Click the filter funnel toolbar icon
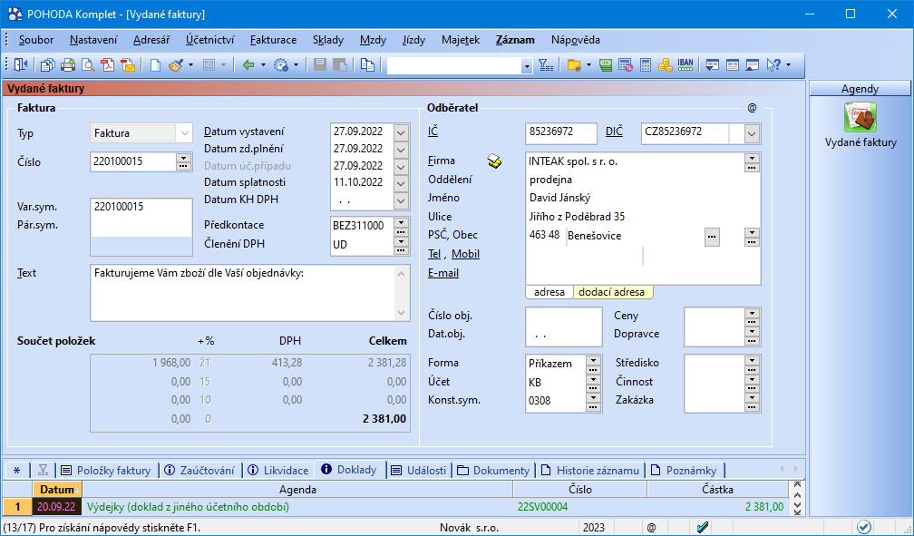This screenshot has width=914, height=536. pos(546,65)
